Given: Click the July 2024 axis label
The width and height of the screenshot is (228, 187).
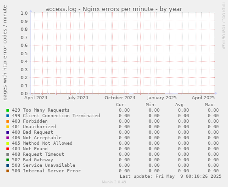Looking at the screenshot, I should click(x=78, y=98).
